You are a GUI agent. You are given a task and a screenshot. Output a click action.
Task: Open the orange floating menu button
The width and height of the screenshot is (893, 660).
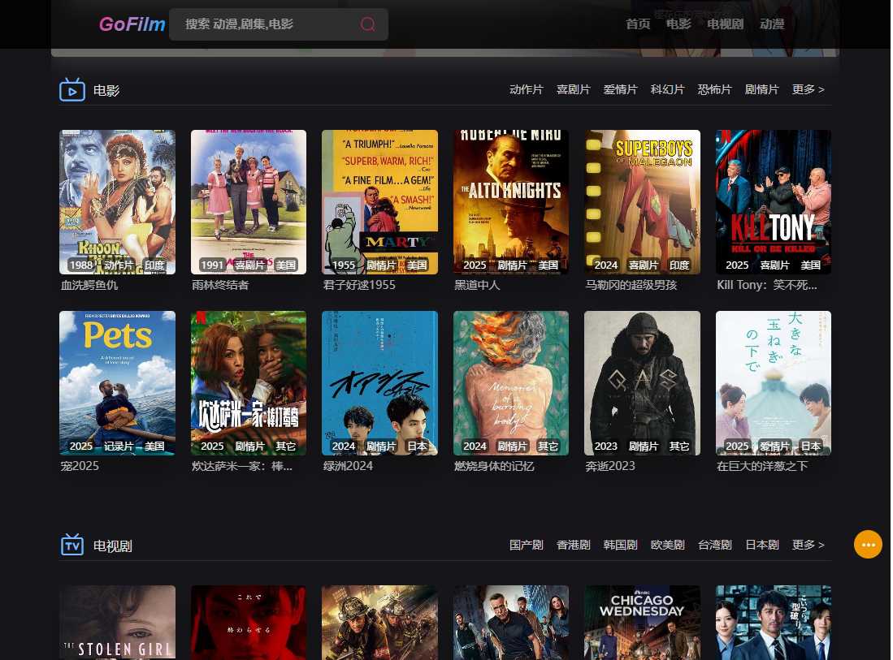(x=868, y=544)
